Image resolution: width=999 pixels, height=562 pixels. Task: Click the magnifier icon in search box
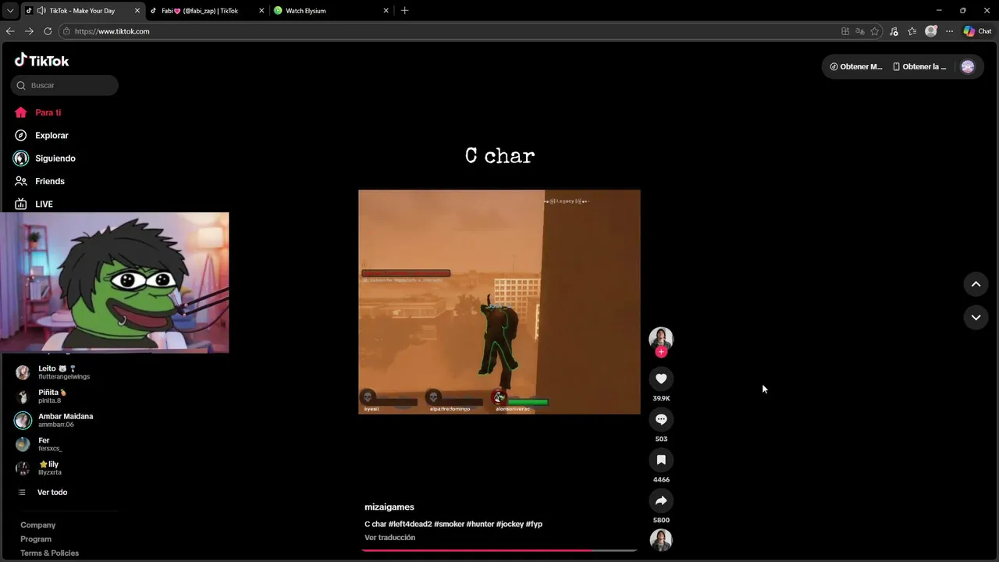click(x=21, y=85)
